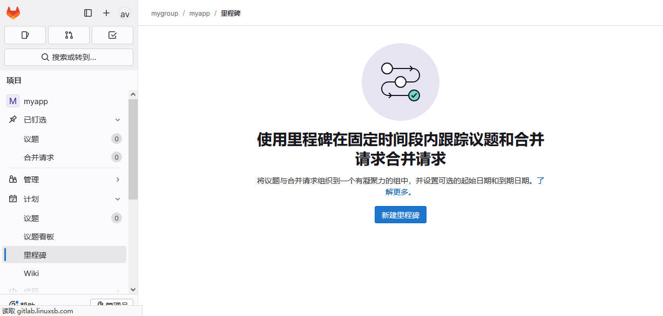Go to mygroup in breadcrumb
Viewport: 663px width, 316px height.
[165, 13]
